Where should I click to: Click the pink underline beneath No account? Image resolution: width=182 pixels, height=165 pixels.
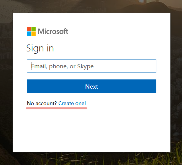pos(56,108)
